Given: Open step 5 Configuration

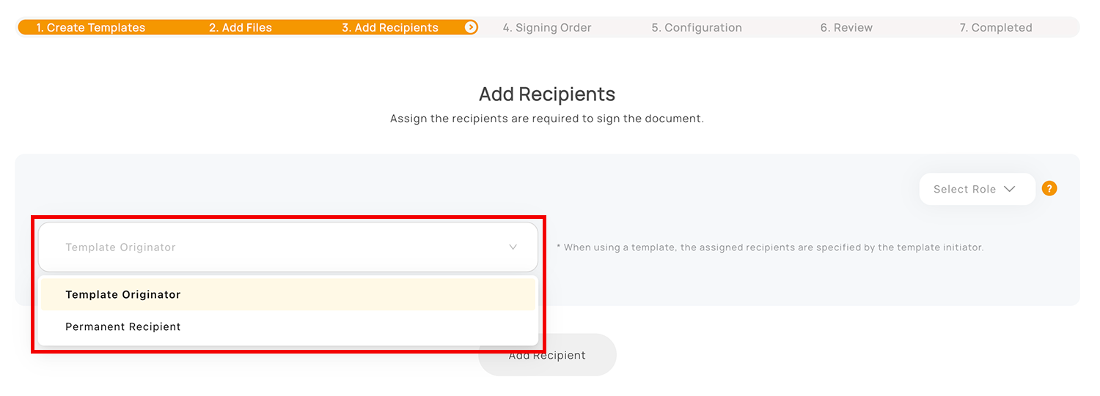Looking at the screenshot, I should (697, 28).
